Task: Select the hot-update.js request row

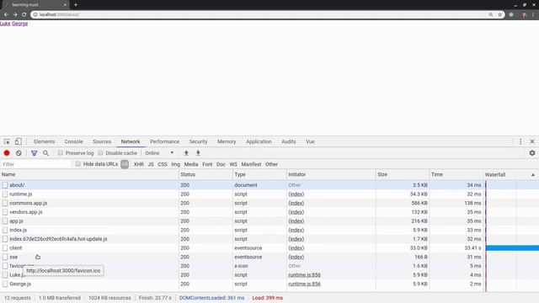Action: coord(269,239)
